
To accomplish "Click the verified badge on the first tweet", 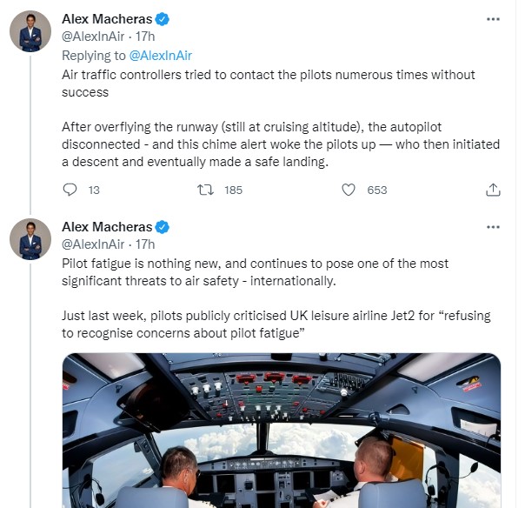I will (x=162, y=19).
